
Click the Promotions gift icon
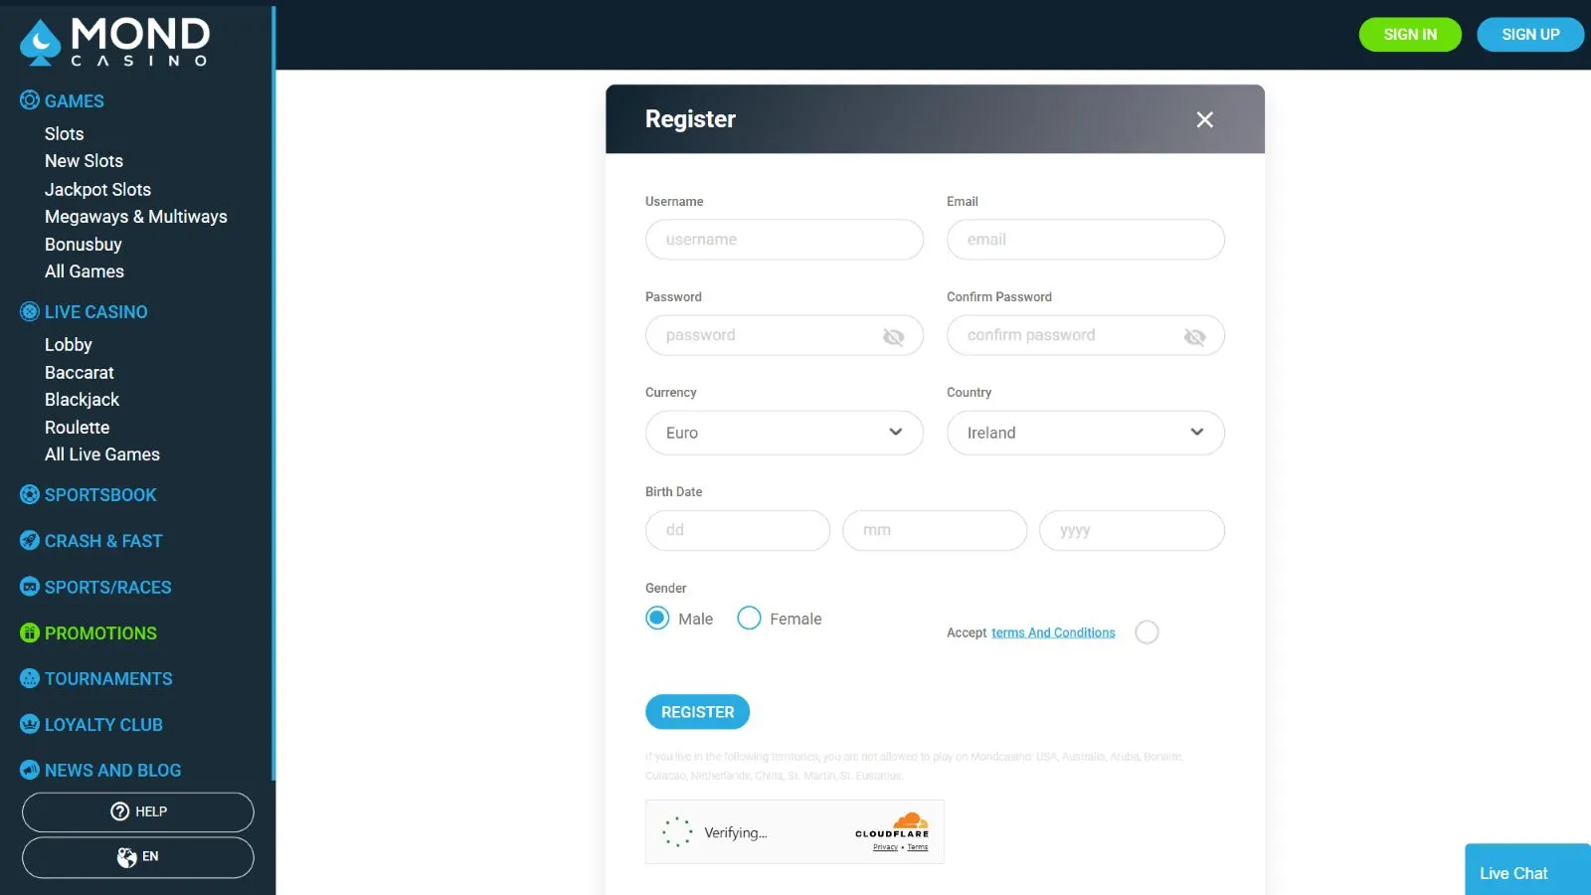click(30, 632)
